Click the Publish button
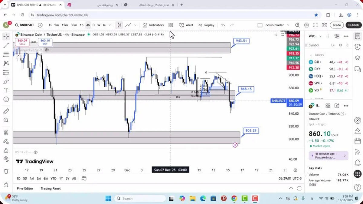363x204 pixels. [353, 25]
